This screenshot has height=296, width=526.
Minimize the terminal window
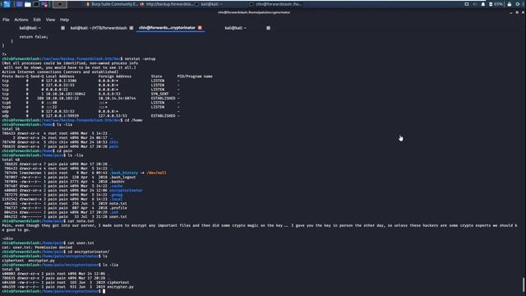(x=511, y=12)
